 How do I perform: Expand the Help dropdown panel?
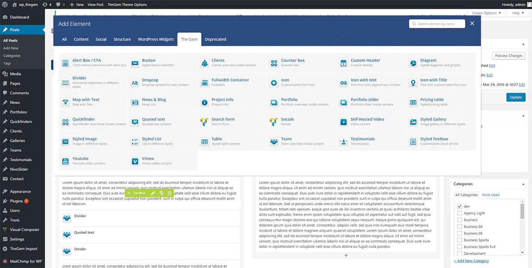pos(518,13)
